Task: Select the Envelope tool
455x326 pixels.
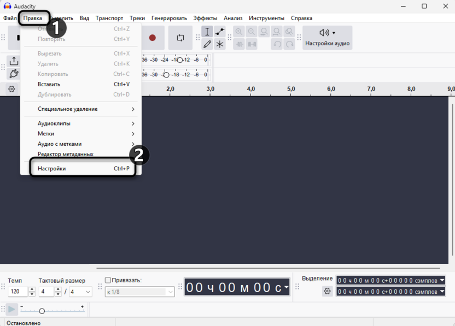Action: point(220,32)
